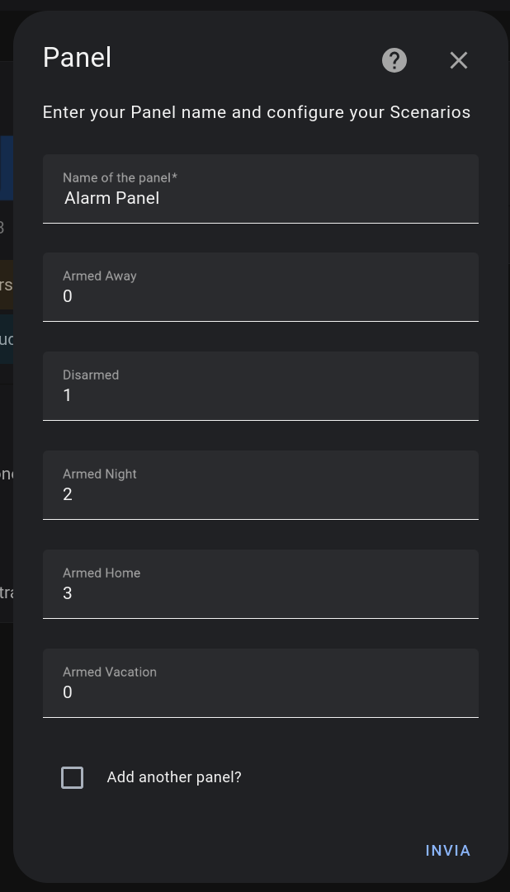Tick the Add another panel checkbox
Image resolution: width=510 pixels, height=892 pixels.
[73, 777]
